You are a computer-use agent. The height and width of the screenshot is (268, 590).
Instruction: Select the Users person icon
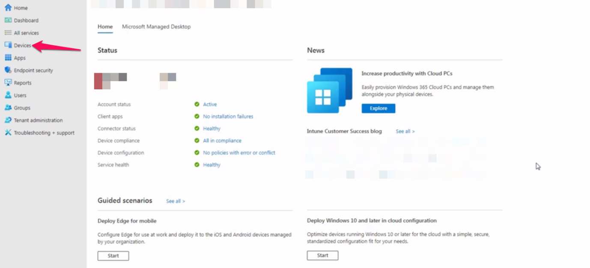(8, 95)
